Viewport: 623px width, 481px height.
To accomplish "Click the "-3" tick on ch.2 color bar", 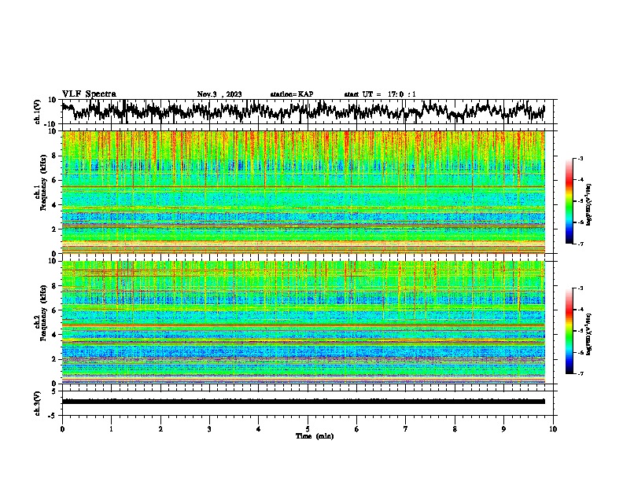I will pyautogui.click(x=581, y=288).
